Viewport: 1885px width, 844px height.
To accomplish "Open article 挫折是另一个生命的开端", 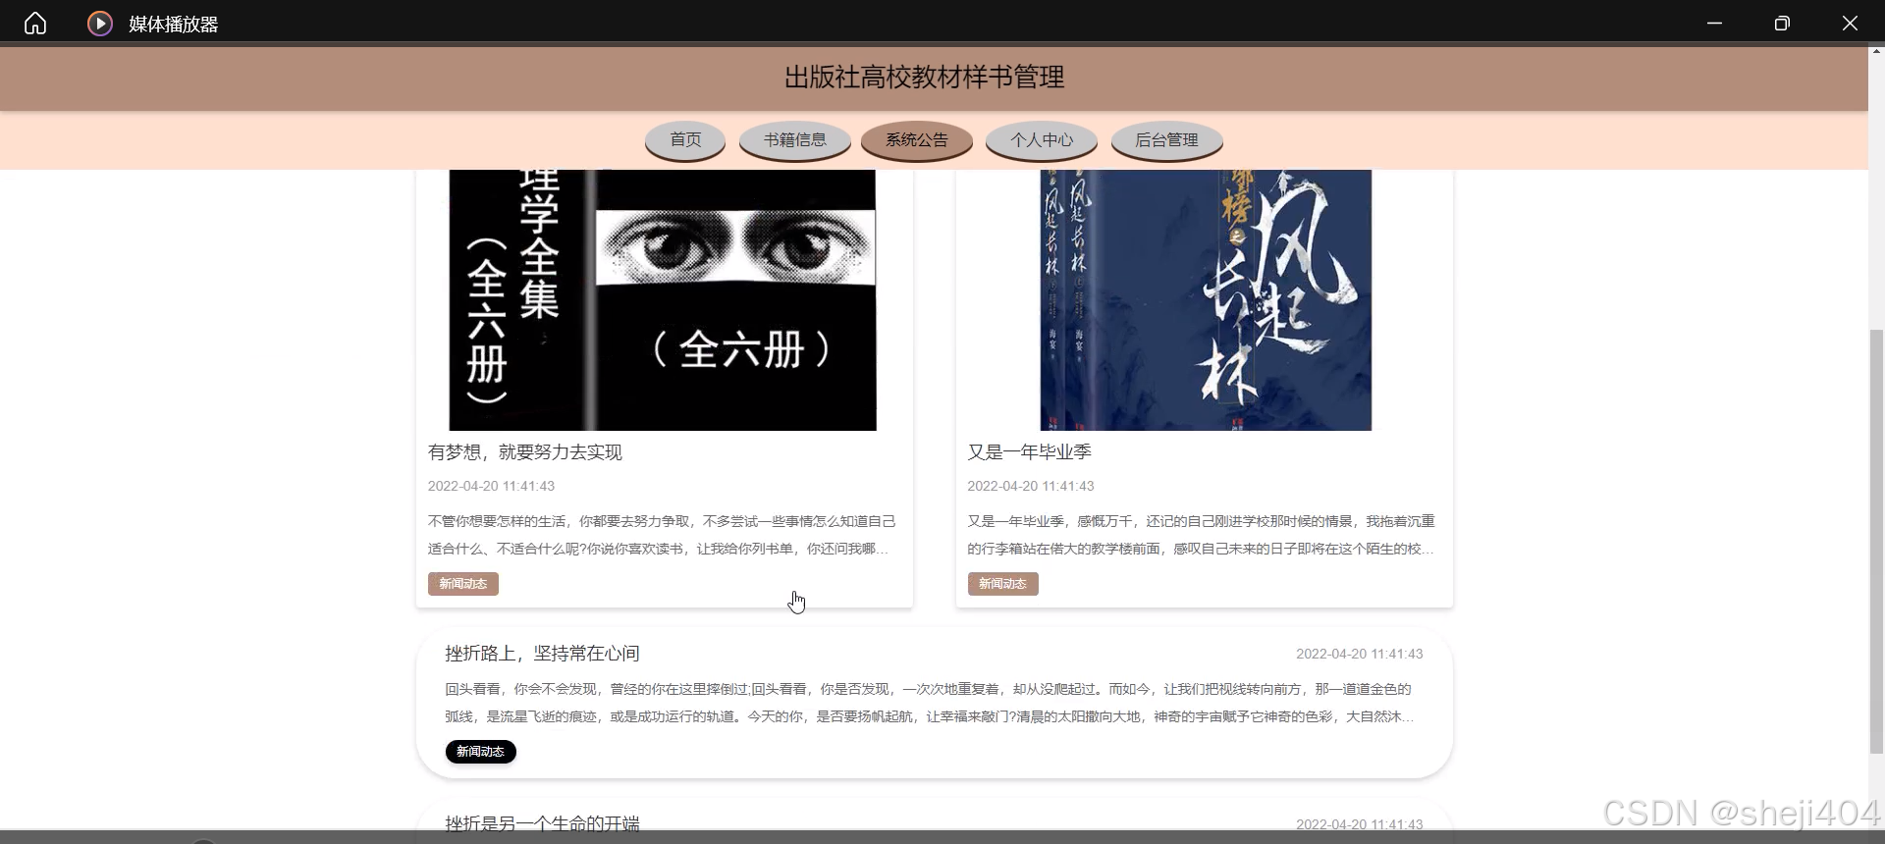I will pyautogui.click(x=542, y=823).
